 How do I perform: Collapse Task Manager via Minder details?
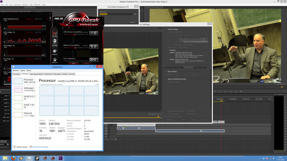pyautogui.click(x=21, y=147)
